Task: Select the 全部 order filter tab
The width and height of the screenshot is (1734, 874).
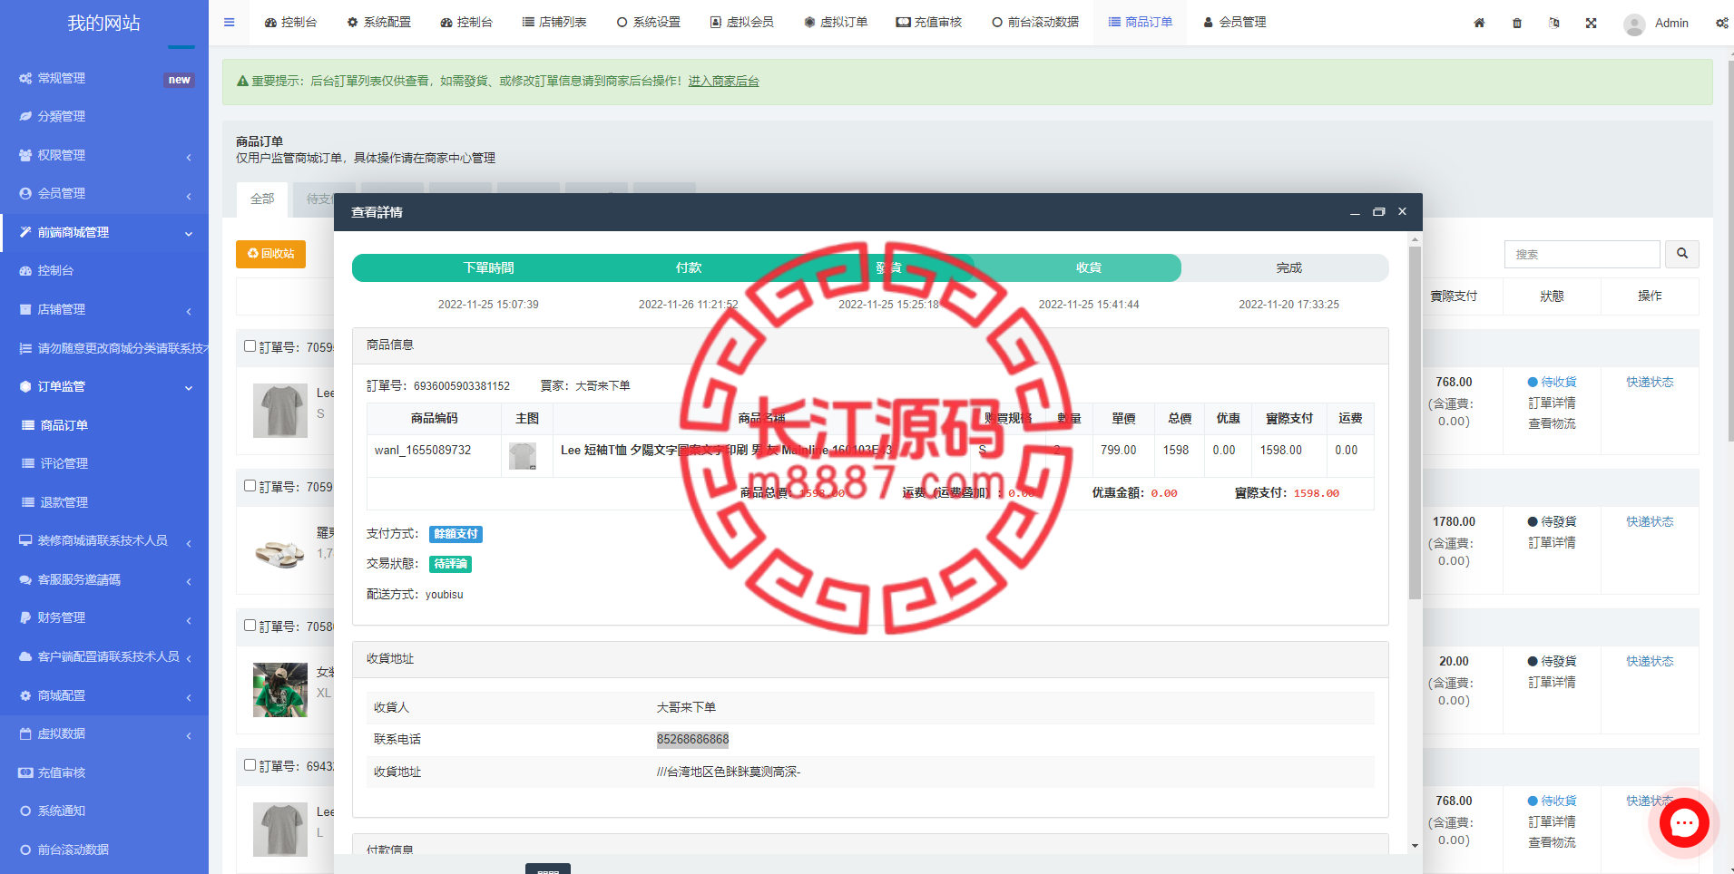Action: pos(262,199)
